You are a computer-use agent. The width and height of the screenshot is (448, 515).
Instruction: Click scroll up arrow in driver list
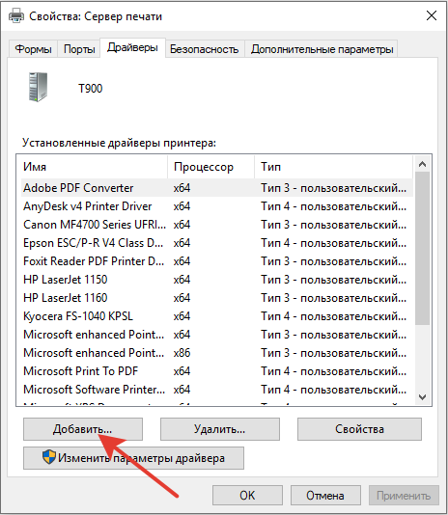(422, 164)
